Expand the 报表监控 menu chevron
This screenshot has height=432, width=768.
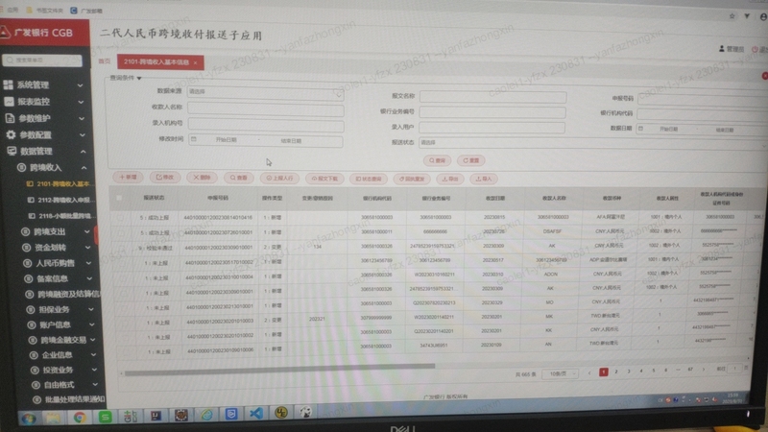tap(81, 102)
